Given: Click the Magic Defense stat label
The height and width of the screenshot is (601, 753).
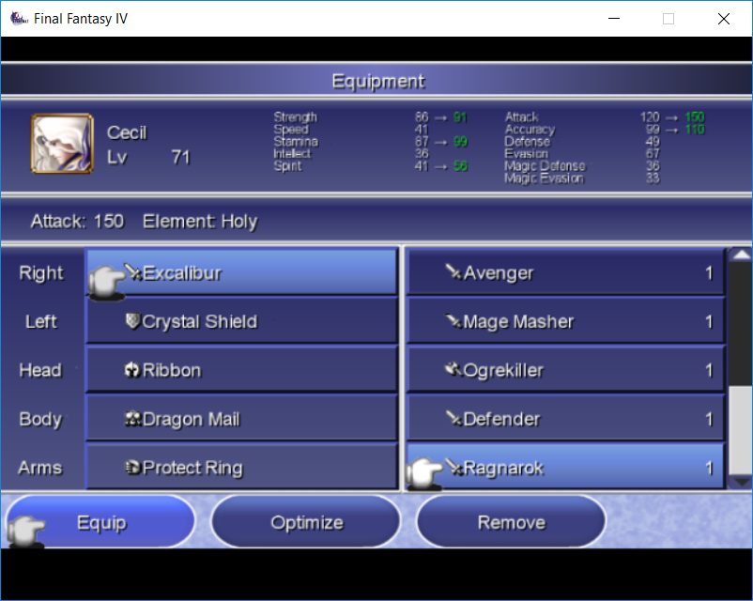Looking at the screenshot, I should pos(546,166).
